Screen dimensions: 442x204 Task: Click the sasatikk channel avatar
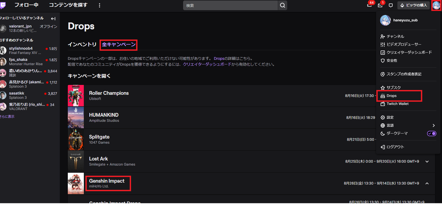(x=3, y=95)
